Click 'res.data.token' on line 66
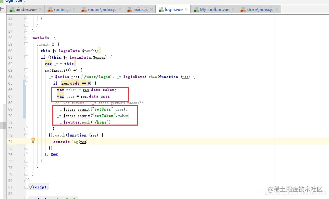 pyautogui.click(x=98, y=90)
